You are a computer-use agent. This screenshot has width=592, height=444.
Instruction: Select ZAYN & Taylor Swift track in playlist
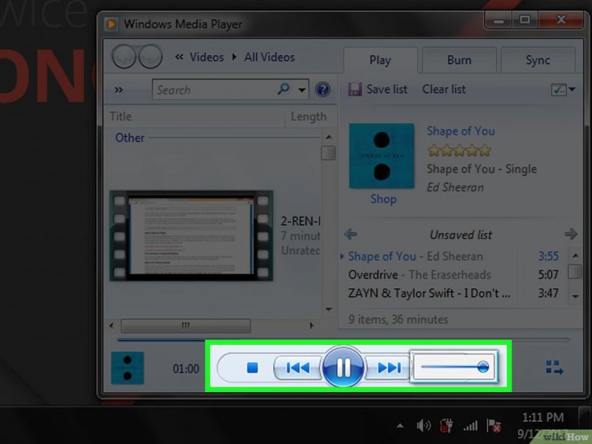click(x=453, y=293)
